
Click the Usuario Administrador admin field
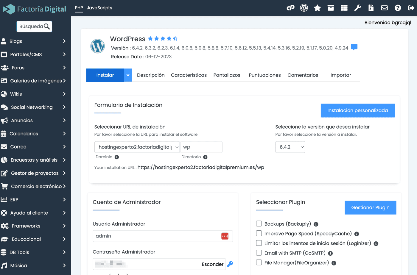tap(163, 236)
